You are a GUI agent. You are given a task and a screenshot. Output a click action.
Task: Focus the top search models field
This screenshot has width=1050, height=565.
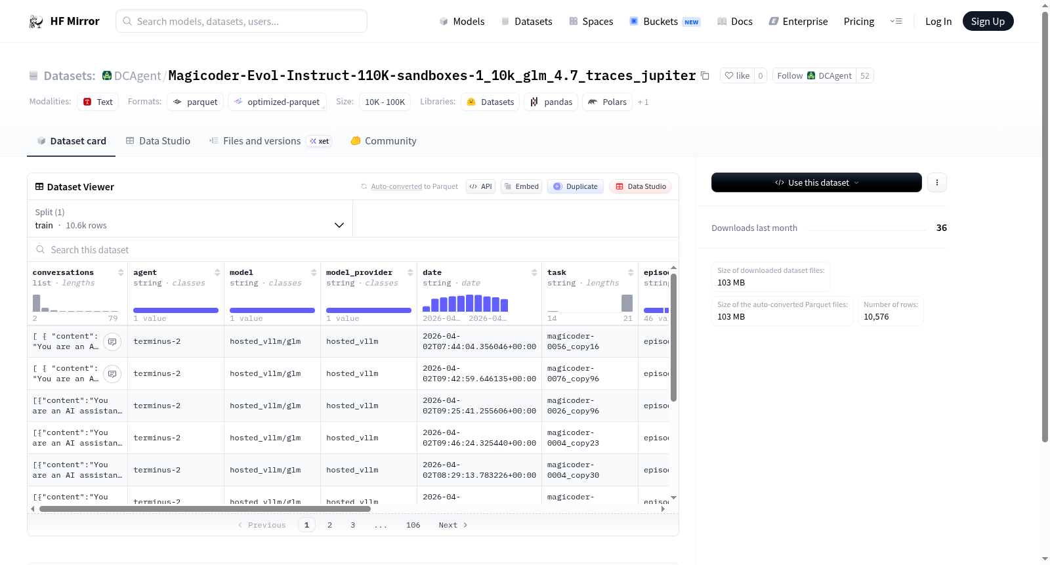tap(241, 21)
